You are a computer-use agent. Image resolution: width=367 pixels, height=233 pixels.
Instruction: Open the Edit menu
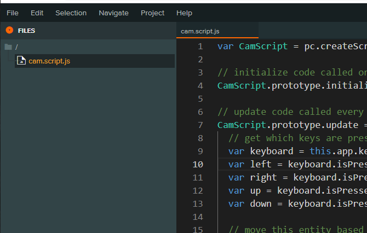[x=37, y=13]
